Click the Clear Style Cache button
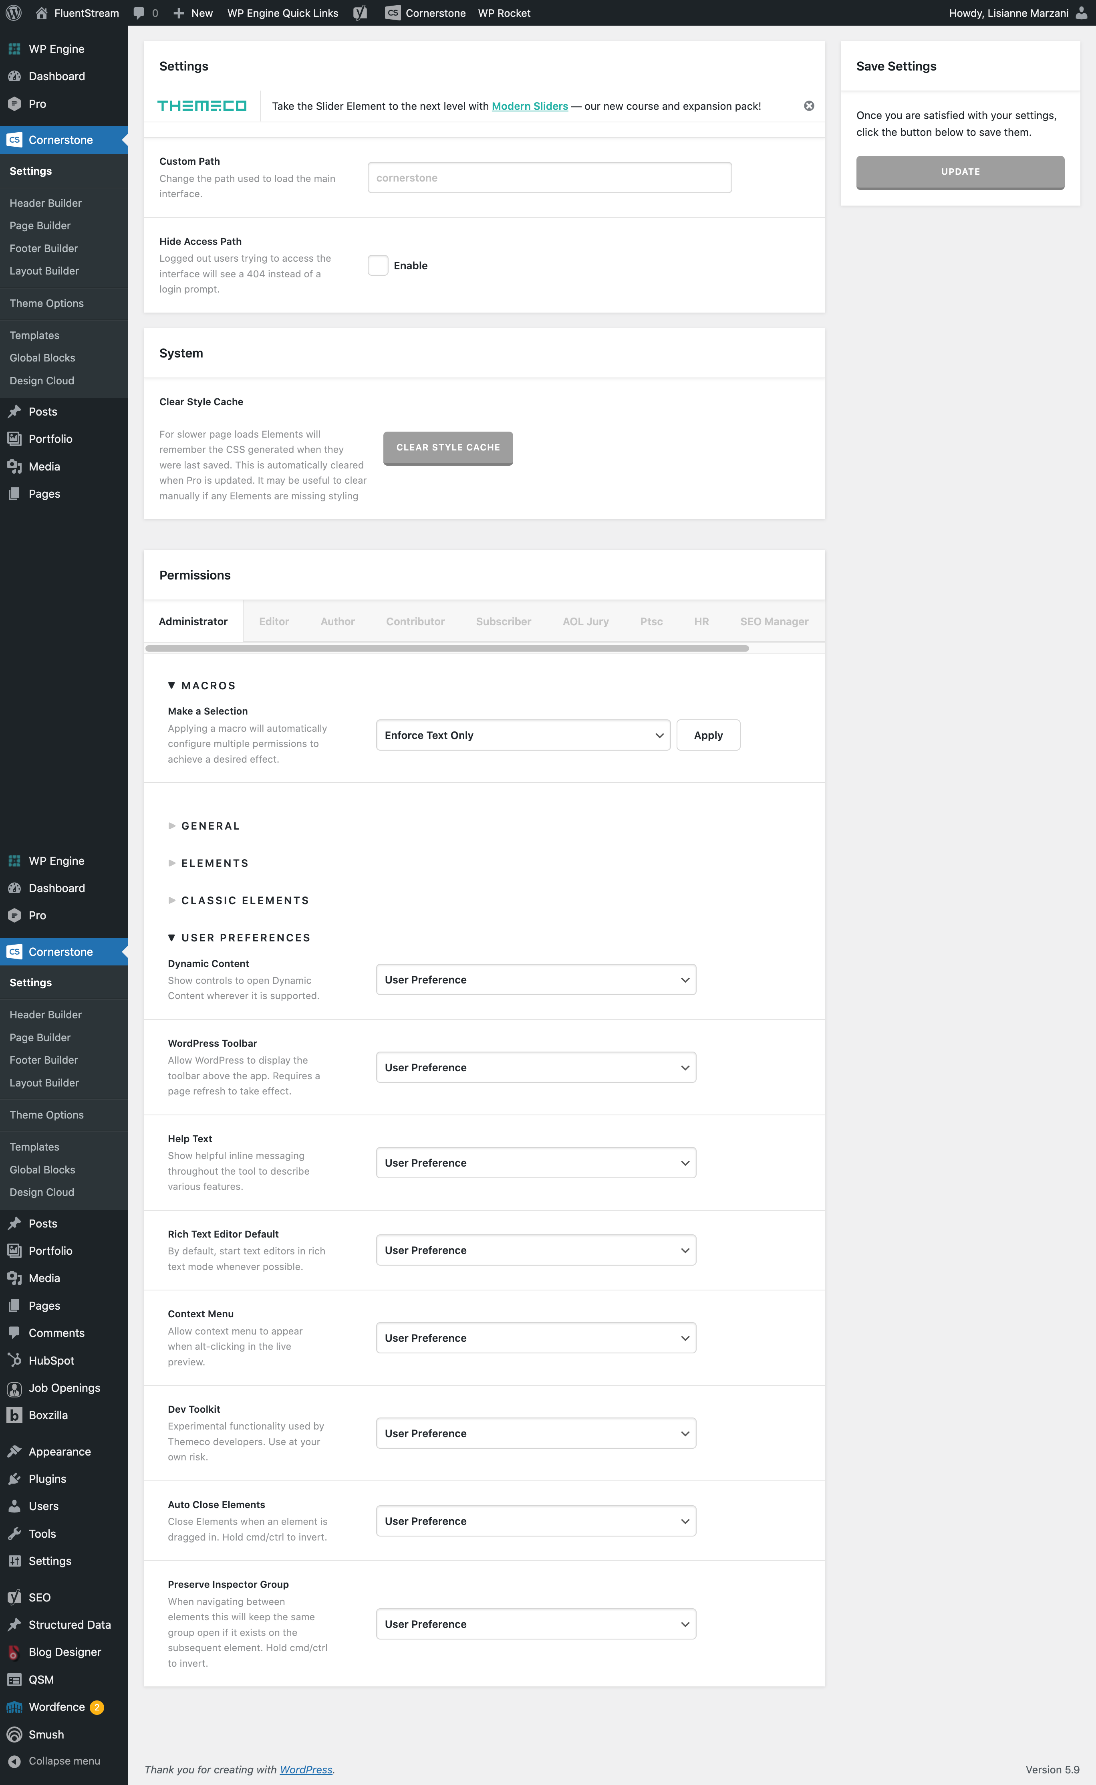The width and height of the screenshot is (1096, 1785). click(448, 448)
